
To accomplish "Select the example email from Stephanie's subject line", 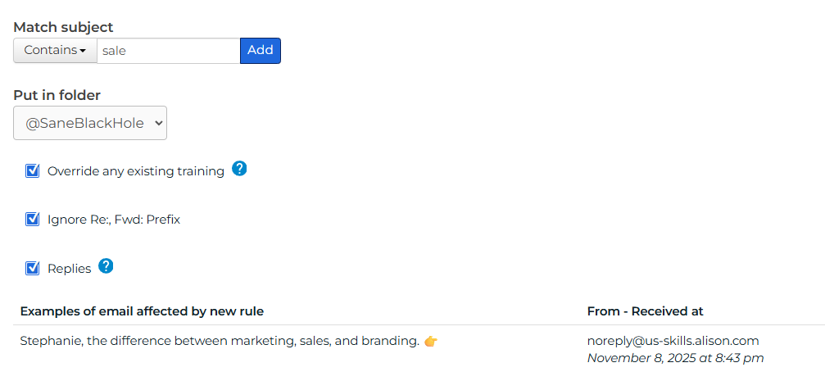I will coord(220,341).
